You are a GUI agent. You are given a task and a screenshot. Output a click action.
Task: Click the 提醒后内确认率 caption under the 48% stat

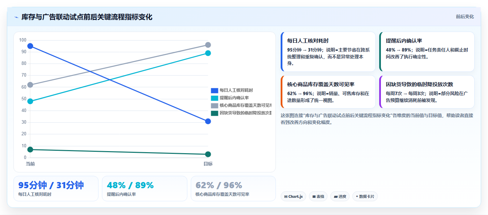(x=121, y=194)
